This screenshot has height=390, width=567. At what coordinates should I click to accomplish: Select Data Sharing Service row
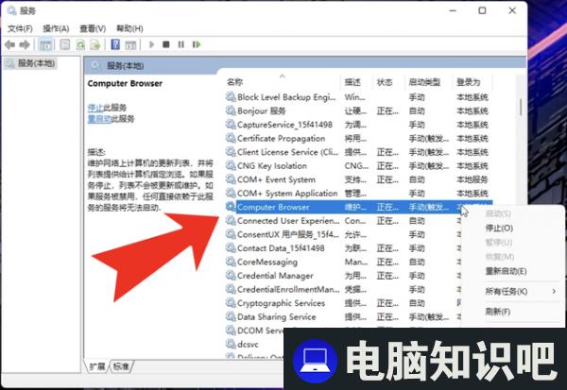point(343,317)
